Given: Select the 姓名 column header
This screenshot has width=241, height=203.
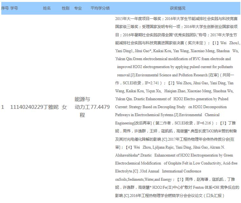Looking at the screenshot, I should tap(47, 8).
